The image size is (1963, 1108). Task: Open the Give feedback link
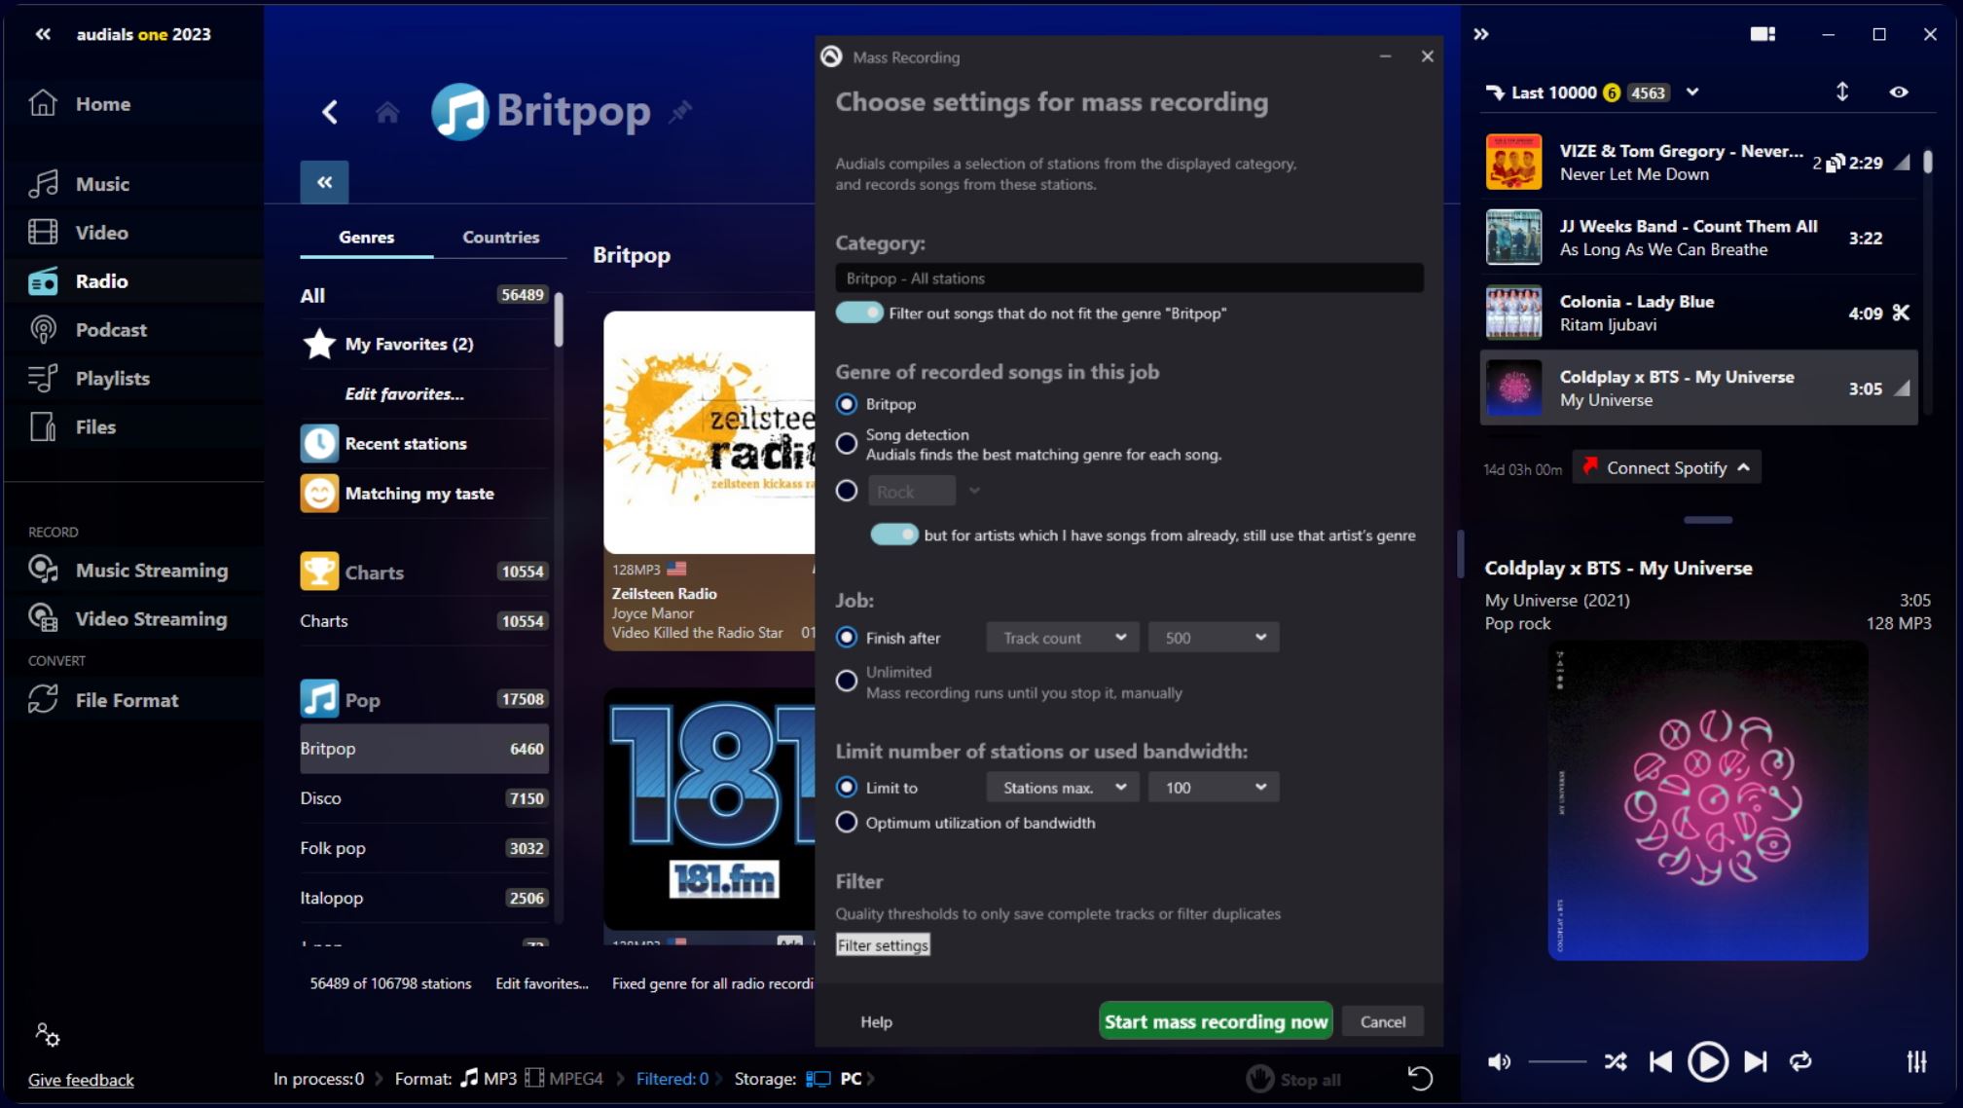81,1080
